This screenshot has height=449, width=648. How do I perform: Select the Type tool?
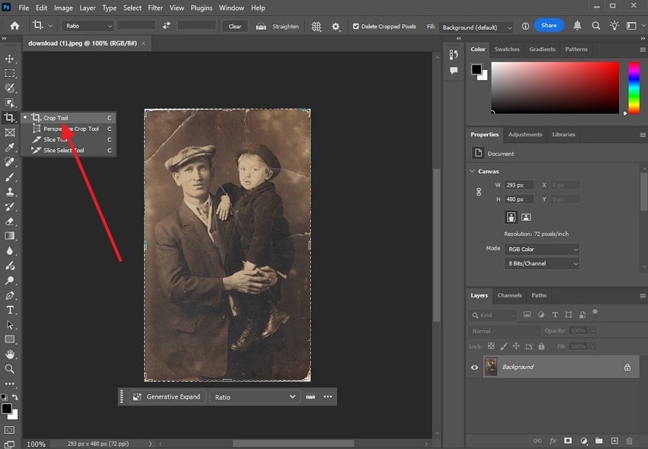pos(10,310)
